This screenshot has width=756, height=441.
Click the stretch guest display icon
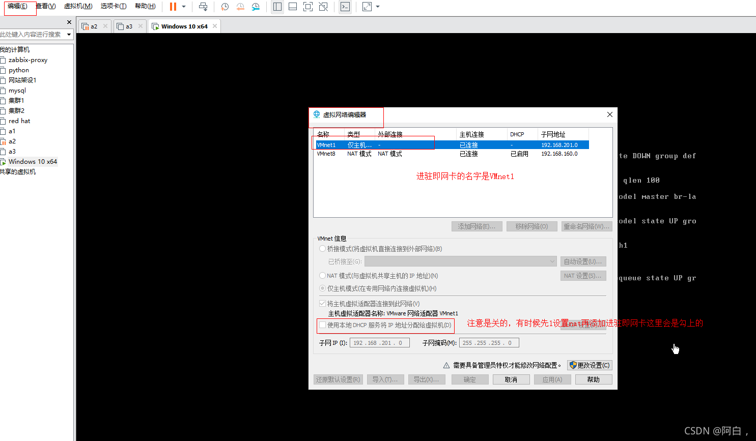point(367,7)
